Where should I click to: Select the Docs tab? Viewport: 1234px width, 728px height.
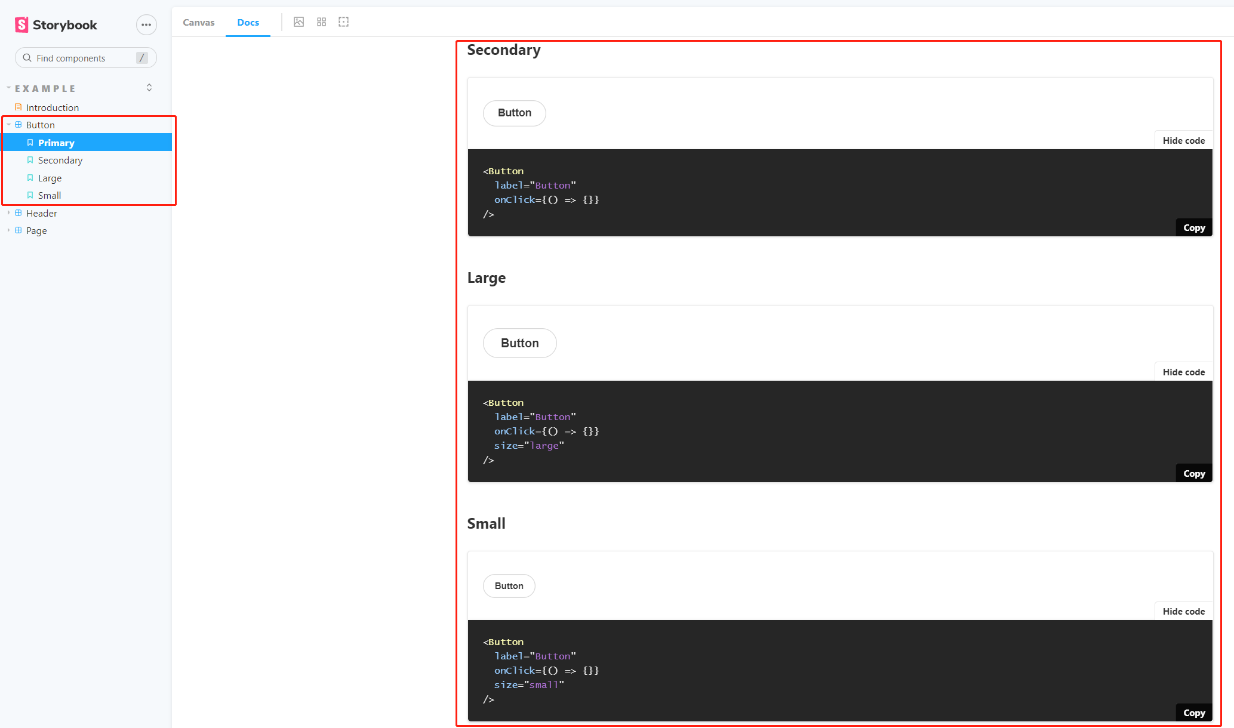pyautogui.click(x=248, y=22)
